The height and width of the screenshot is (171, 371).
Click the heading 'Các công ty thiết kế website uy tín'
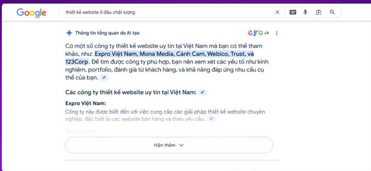(x=131, y=93)
